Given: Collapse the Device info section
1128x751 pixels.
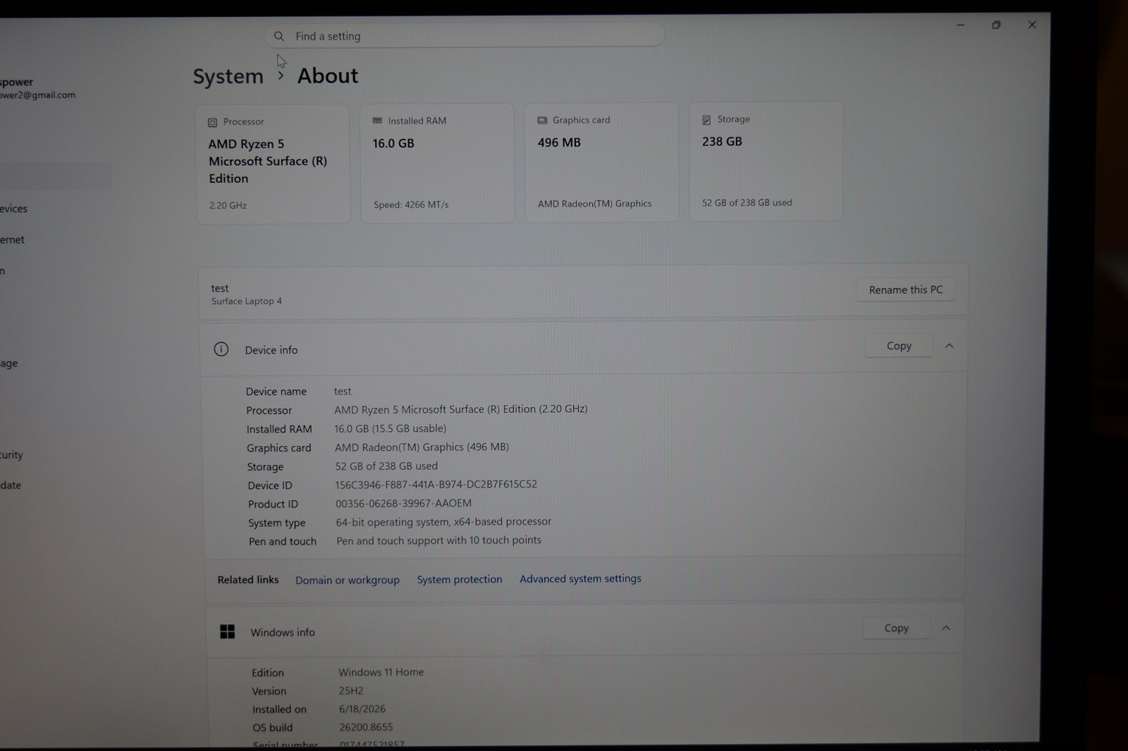Looking at the screenshot, I should point(949,346).
